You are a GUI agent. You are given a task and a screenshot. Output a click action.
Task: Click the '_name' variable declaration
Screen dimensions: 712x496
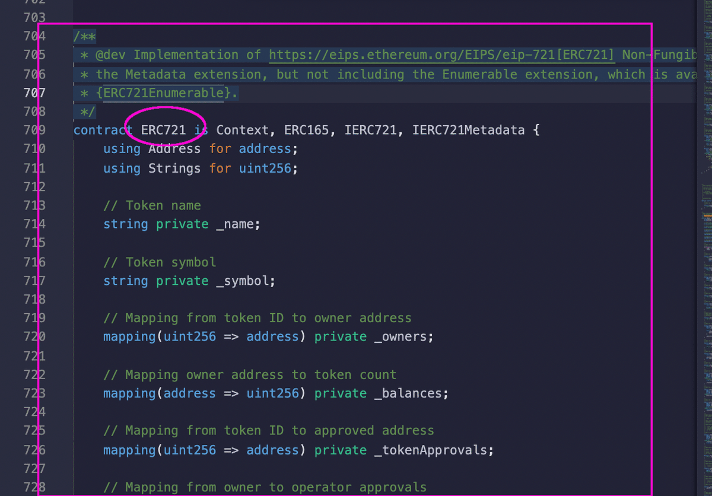click(234, 224)
